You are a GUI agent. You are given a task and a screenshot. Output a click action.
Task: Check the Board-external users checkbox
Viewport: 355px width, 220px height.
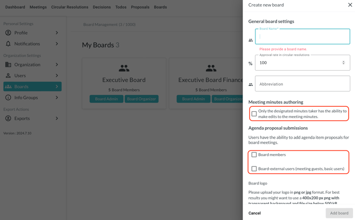coord(254,169)
